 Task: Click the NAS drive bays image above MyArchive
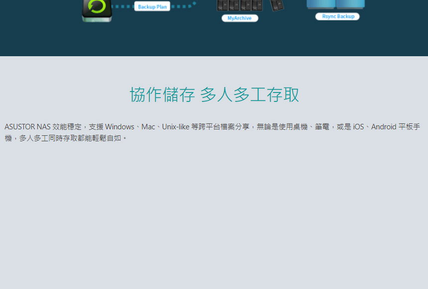point(240,5)
